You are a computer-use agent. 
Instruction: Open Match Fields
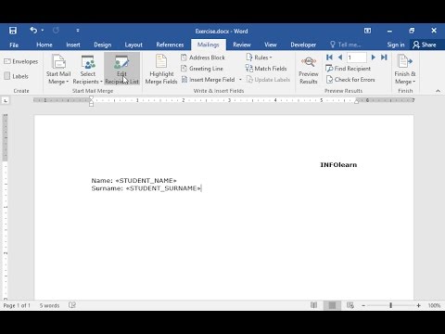[266, 69]
